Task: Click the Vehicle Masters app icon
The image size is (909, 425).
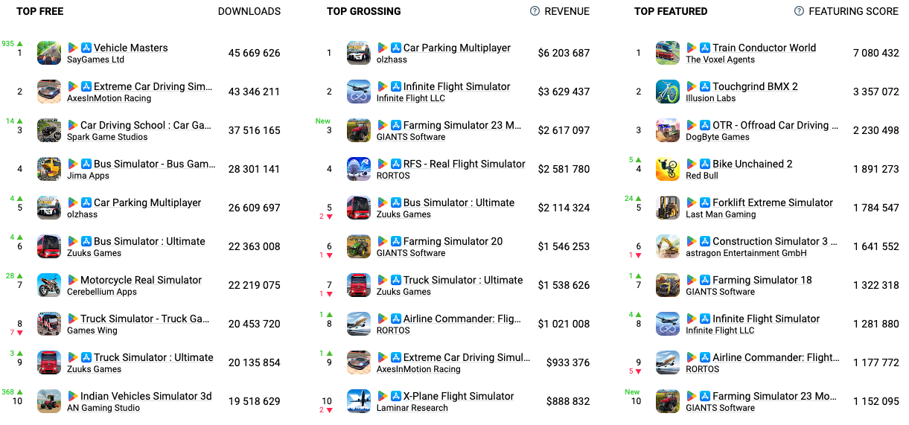Action: (x=49, y=53)
